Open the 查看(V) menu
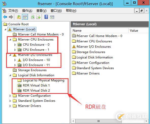 click(x=41, y=11)
